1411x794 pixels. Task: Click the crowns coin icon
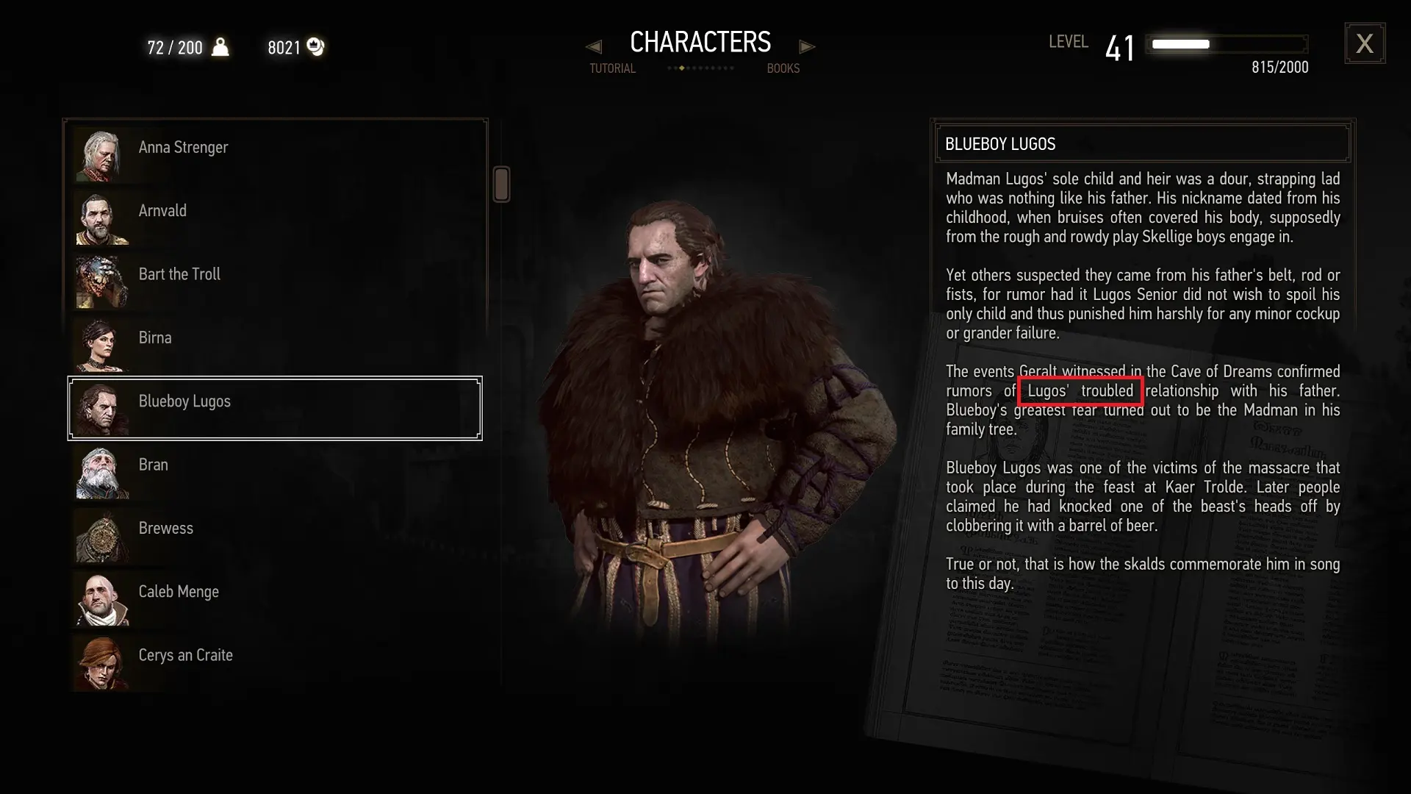point(316,47)
